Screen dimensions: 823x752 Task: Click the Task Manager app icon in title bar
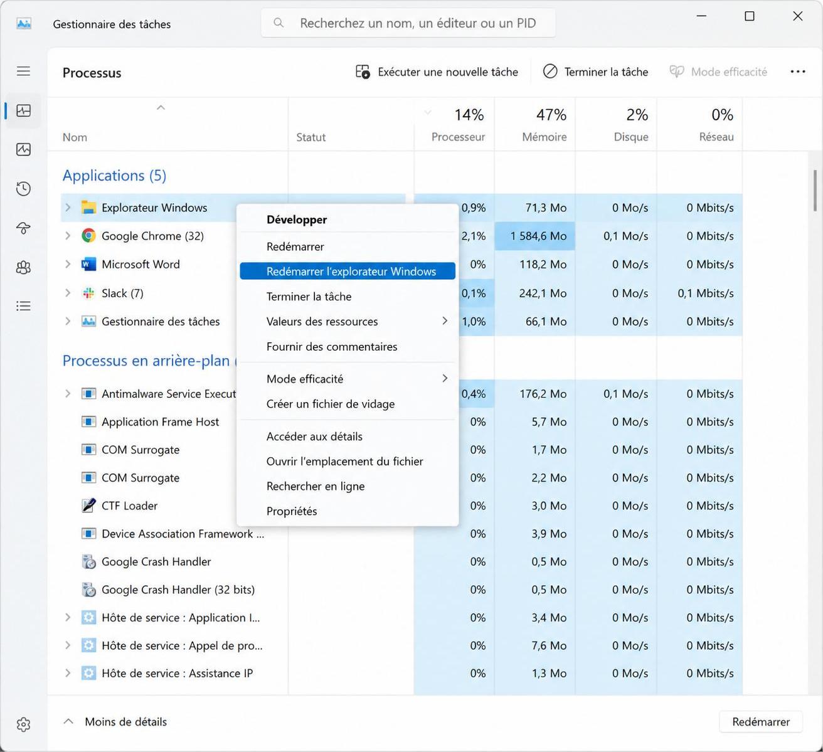tap(24, 24)
